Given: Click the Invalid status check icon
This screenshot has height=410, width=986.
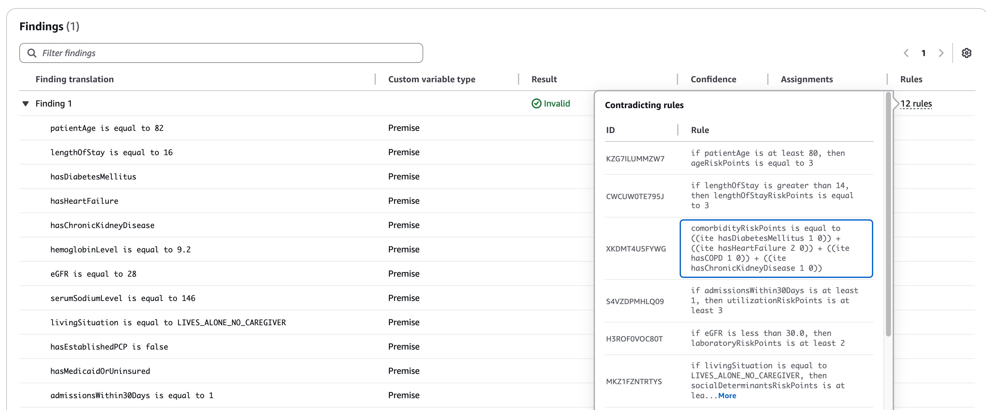Looking at the screenshot, I should tap(536, 103).
